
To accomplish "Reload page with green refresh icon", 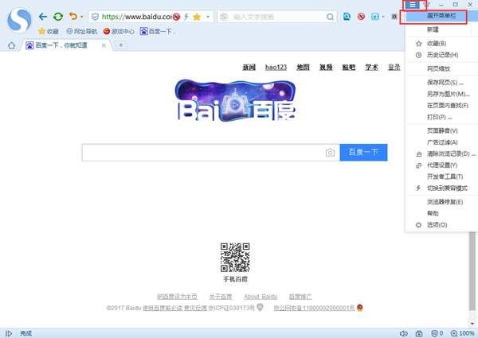I will tap(58, 17).
